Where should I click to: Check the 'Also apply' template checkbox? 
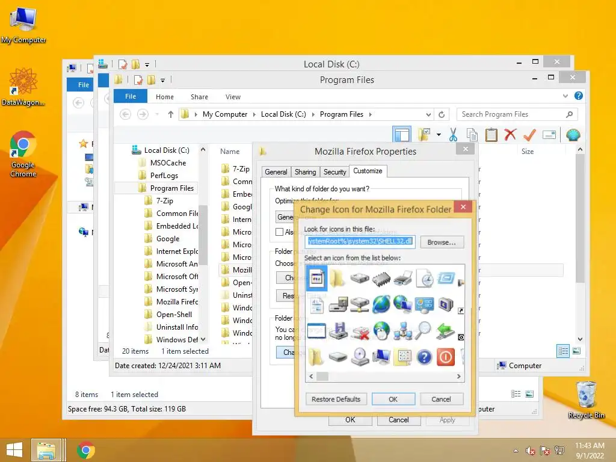point(279,232)
